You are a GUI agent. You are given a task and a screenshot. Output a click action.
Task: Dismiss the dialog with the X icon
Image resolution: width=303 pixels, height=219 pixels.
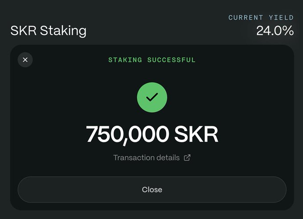(25, 60)
